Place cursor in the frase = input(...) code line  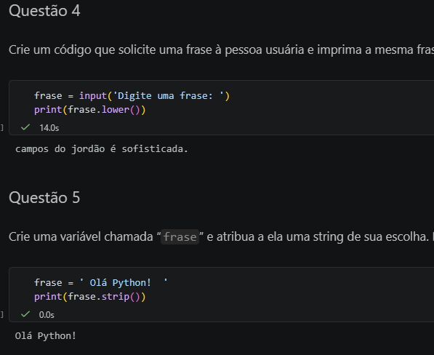(x=132, y=96)
